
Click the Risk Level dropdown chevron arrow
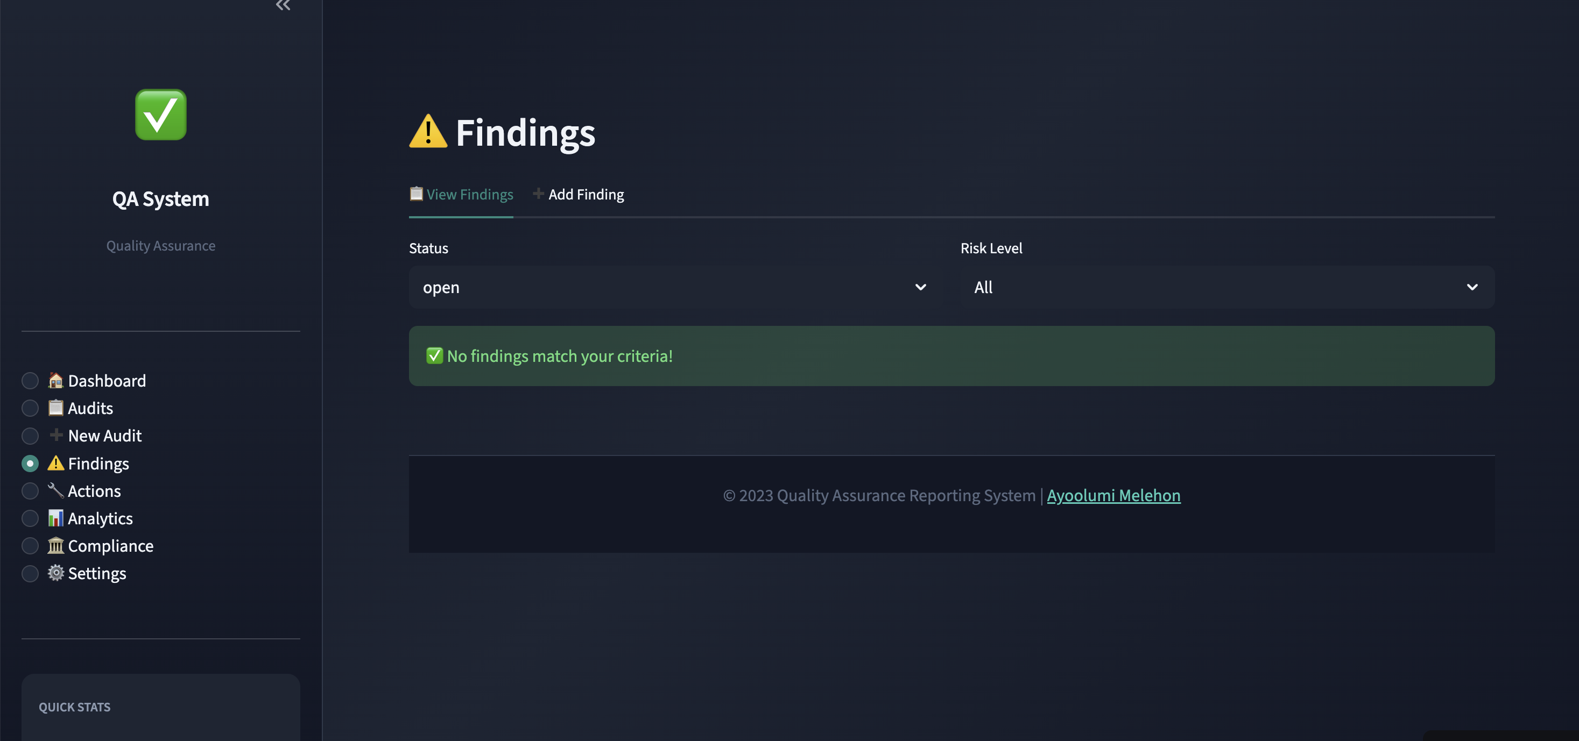coord(1472,287)
